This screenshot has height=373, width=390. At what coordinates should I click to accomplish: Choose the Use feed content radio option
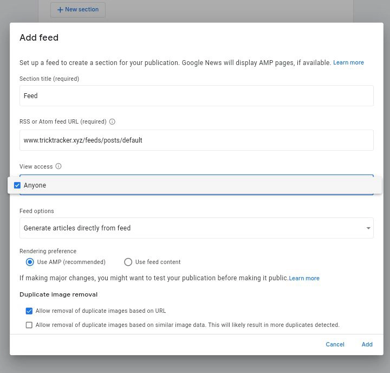[128, 262]
